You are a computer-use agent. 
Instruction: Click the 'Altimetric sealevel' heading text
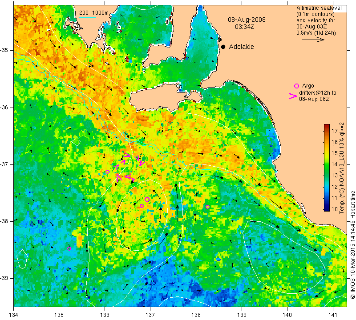[x=319, y=8]
